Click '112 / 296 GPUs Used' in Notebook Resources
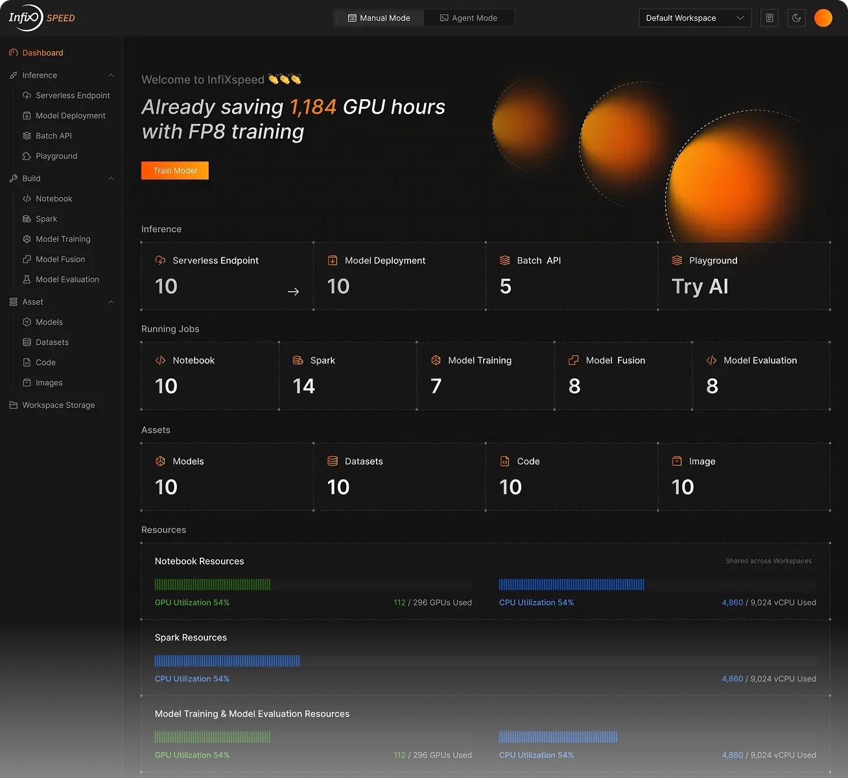 pos(432,603)
